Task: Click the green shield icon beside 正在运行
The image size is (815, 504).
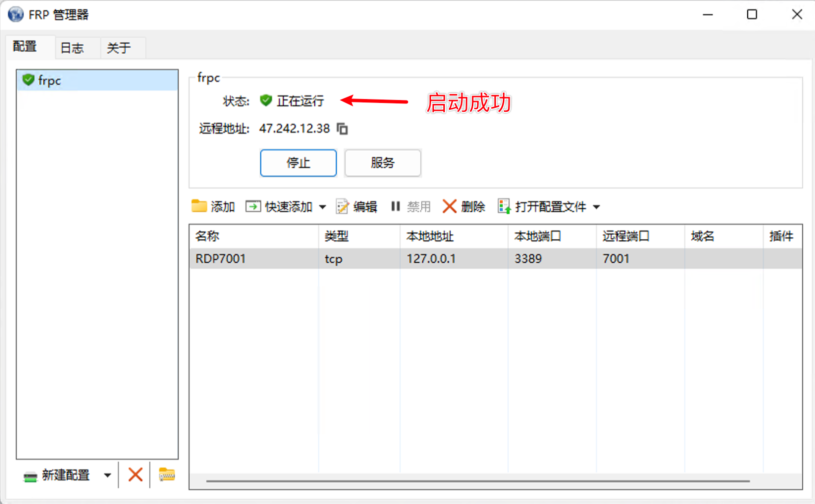Action: pyautogui.click(x=266, y=101)
